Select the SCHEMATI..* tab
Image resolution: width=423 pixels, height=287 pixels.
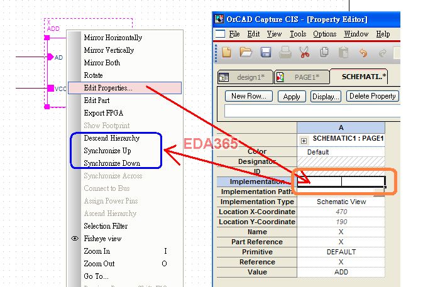click(x=359, y=77)
